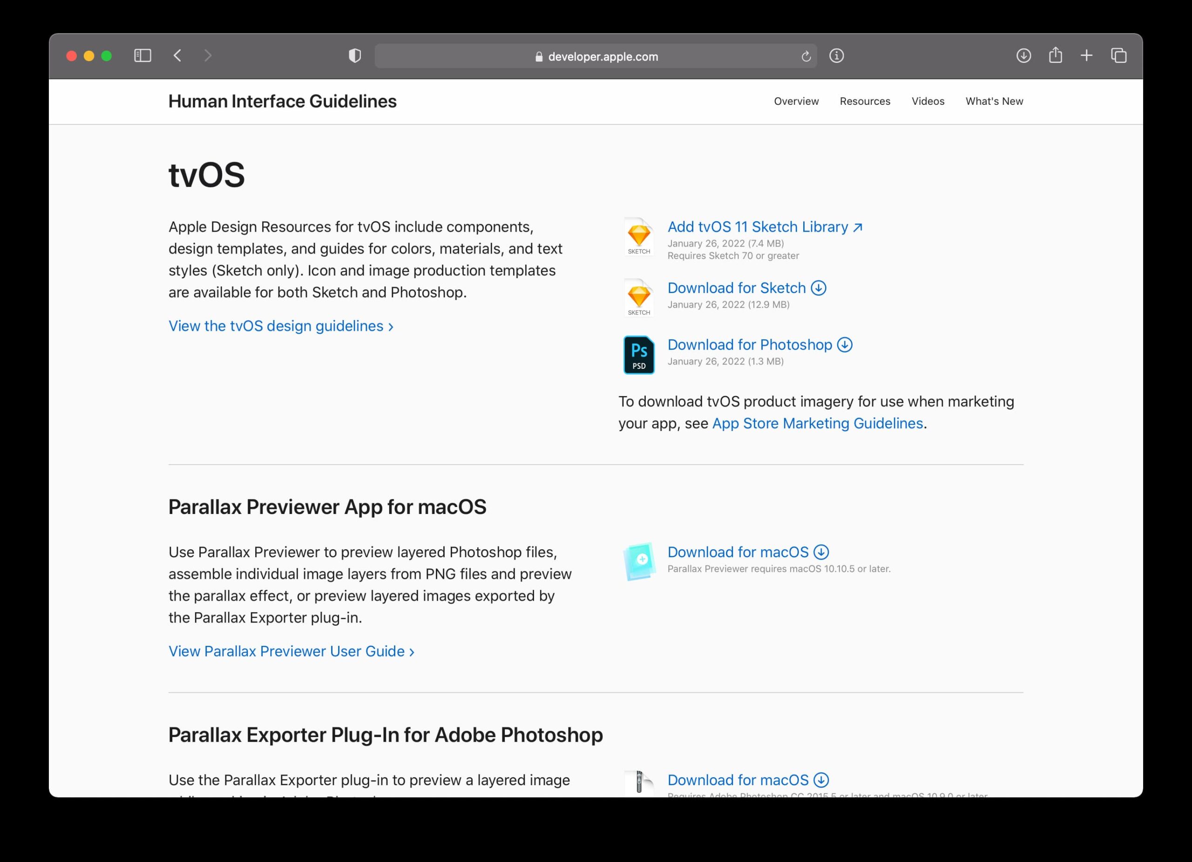
Task: Click the text 'January 26, 2022 (12.9 MB)'
Action: pyautogui.click(x=728, y=305)
